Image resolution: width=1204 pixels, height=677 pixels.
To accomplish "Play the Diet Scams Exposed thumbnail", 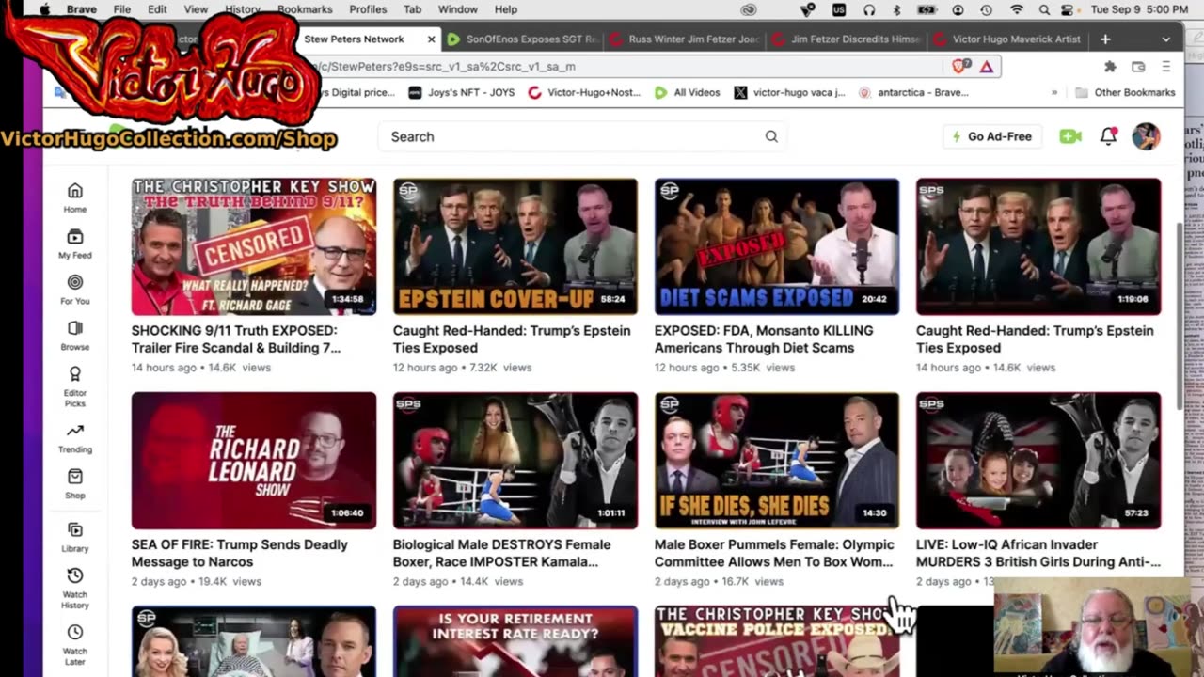I will [777, 246].
